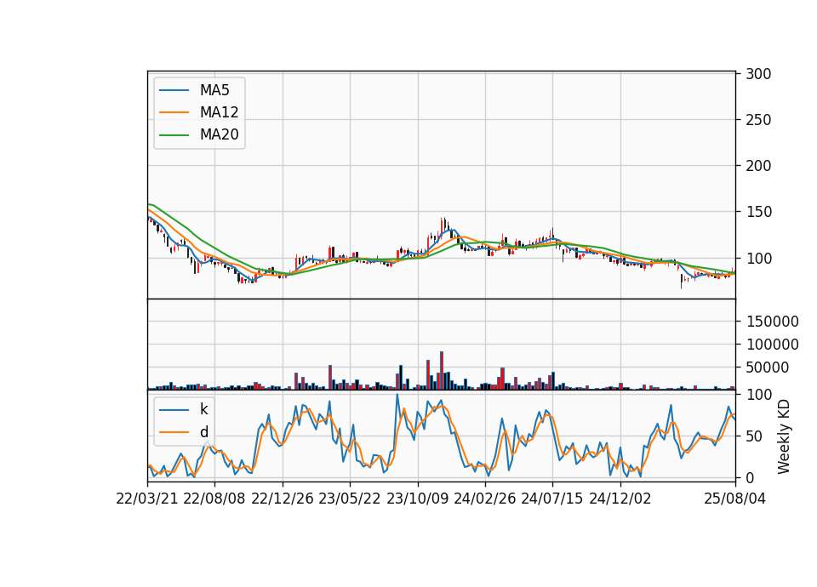Click the 24/02/26 date axis label
The height and width of the screenshot is (587, 817).
[x=484, y=499]
